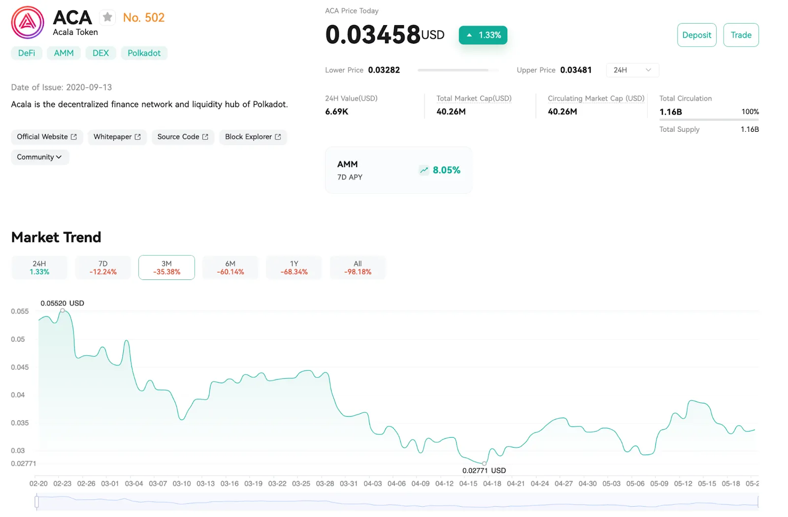Select the 7D market trend tab

click(103, 268)
